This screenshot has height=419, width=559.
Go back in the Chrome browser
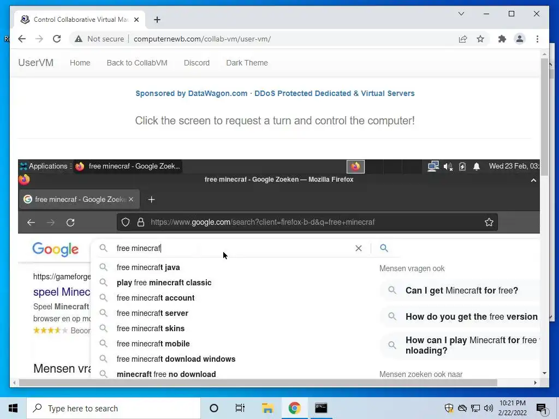click(x=22, y=39)
